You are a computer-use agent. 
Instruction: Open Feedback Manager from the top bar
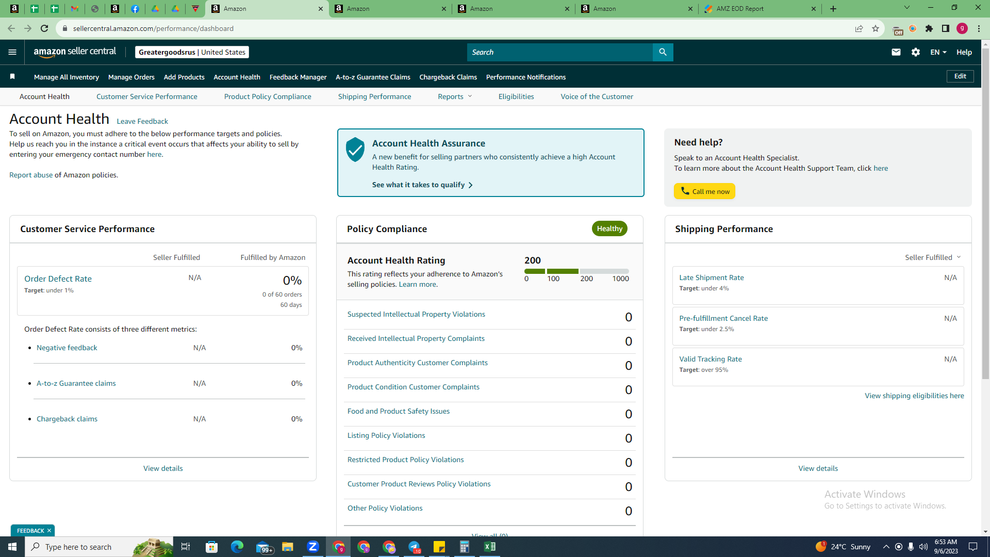pos(298,77)
